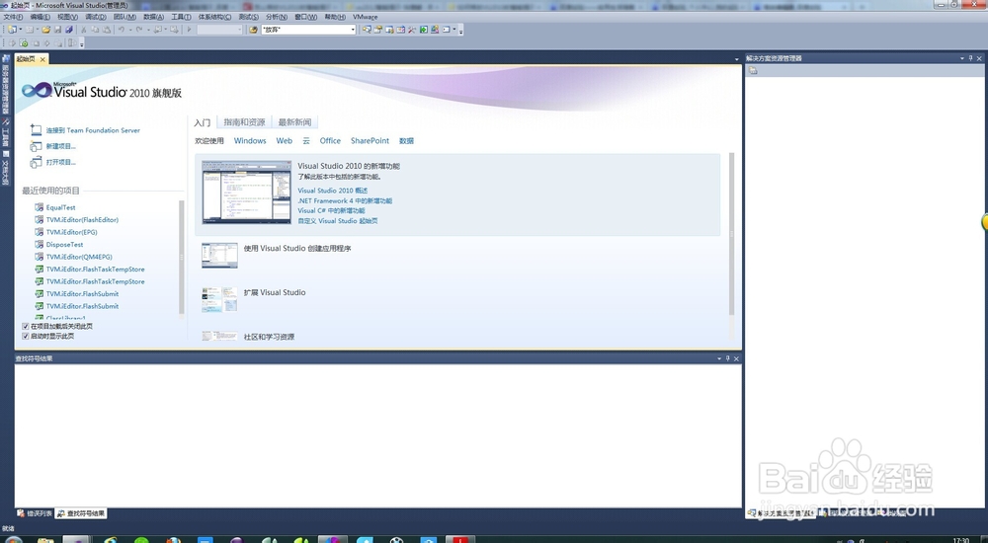Open recent project TVMJEditor(FlashEditor)
The width and height of the screenshot is (988, 543).
pos(82,220)
